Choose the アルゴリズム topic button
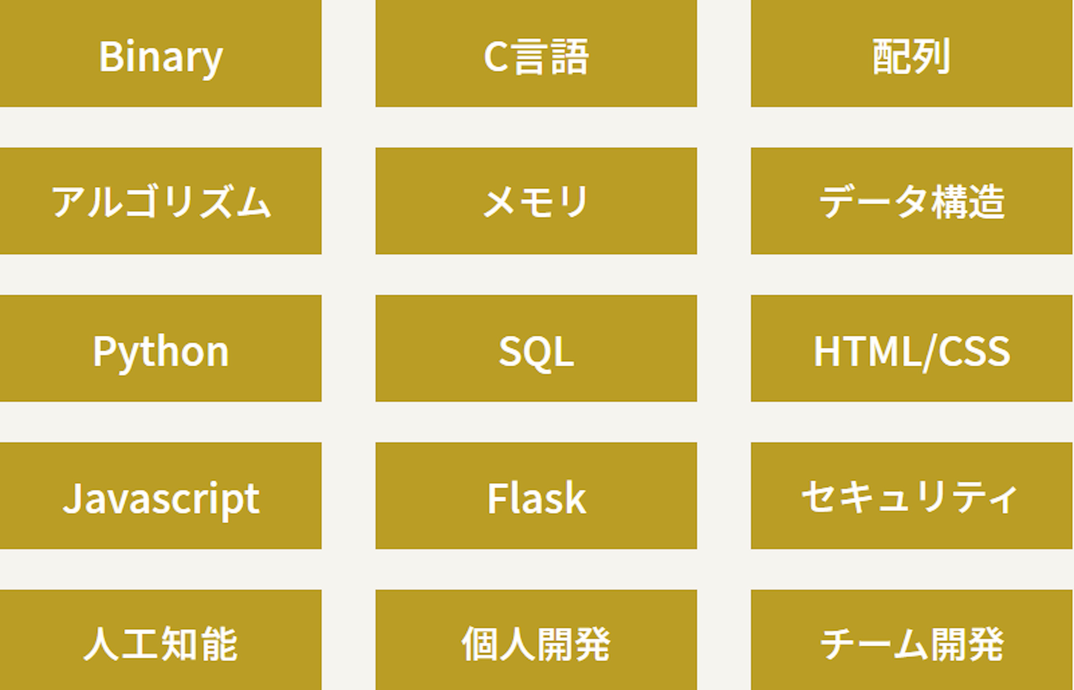 tap(161, 201)
